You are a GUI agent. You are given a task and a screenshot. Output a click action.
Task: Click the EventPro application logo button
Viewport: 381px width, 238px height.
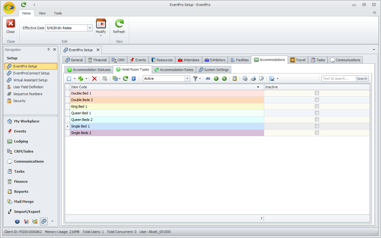(9, 8)
